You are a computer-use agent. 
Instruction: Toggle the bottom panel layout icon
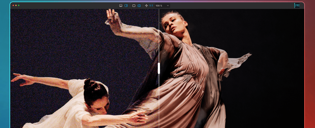tap(121, 6)
